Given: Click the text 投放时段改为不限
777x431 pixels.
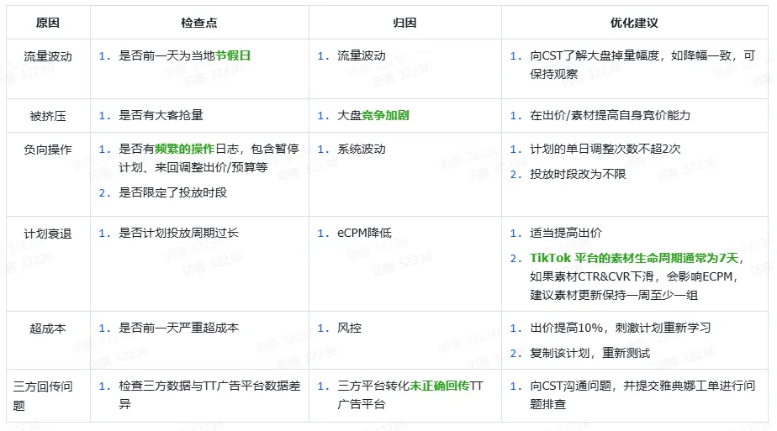Looking at the screenshot, I should (x=578, y=174).
